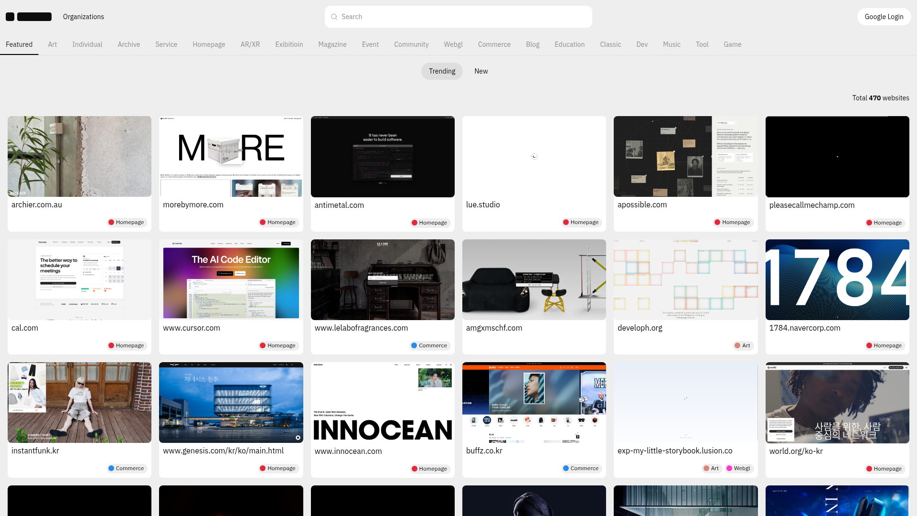Select the Homepage category tab
The width and height of the screenshot is (917, 516).
click(x=209, y=44)
